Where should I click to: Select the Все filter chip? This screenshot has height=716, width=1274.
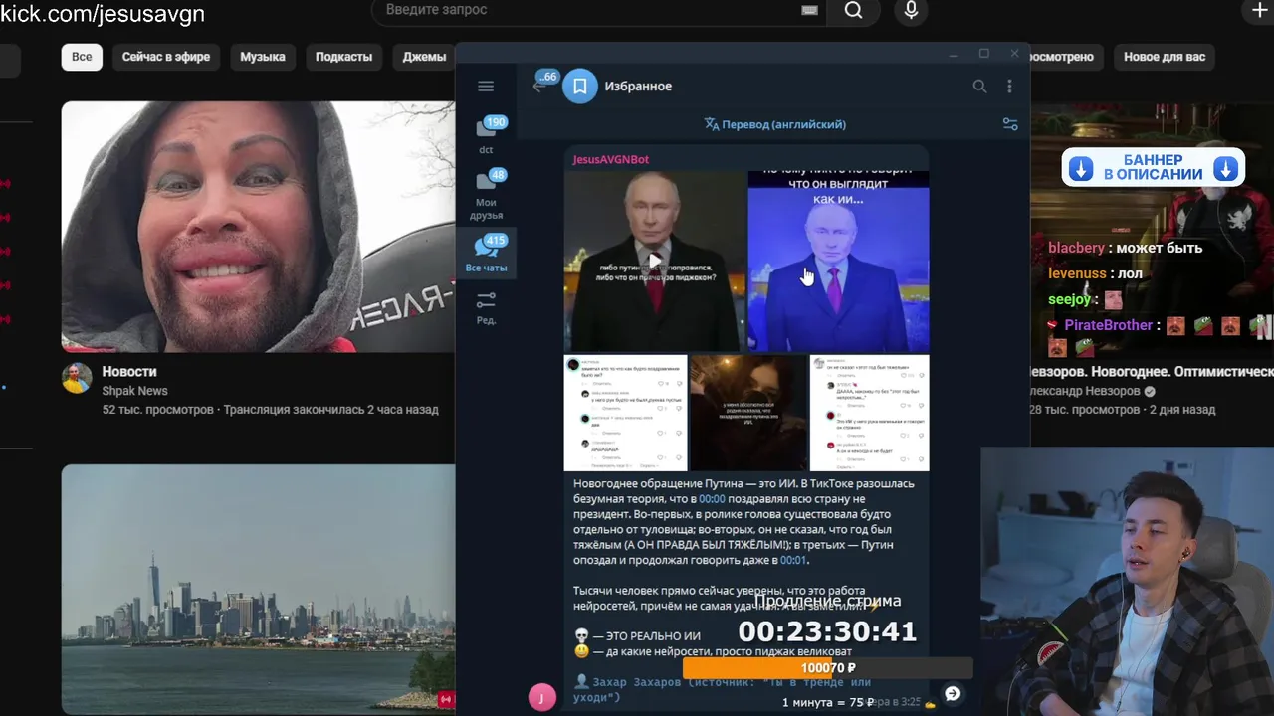82,57
